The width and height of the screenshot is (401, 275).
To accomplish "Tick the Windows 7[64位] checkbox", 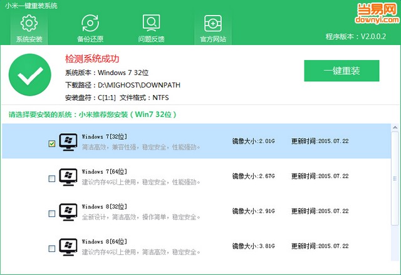I will pos(51,179).
